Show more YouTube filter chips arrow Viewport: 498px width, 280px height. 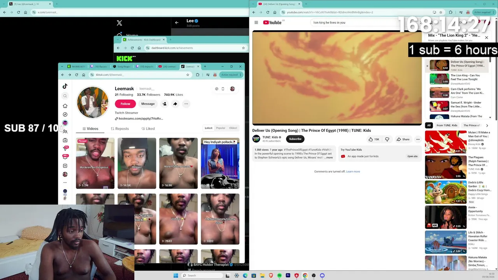(487, 125)
